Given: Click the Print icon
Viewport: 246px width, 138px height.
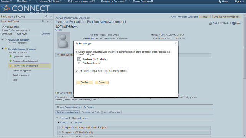Looking at the screenshot, I should tap(211, 23).
